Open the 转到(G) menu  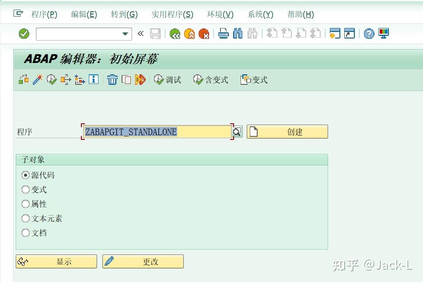click(124, 14)
